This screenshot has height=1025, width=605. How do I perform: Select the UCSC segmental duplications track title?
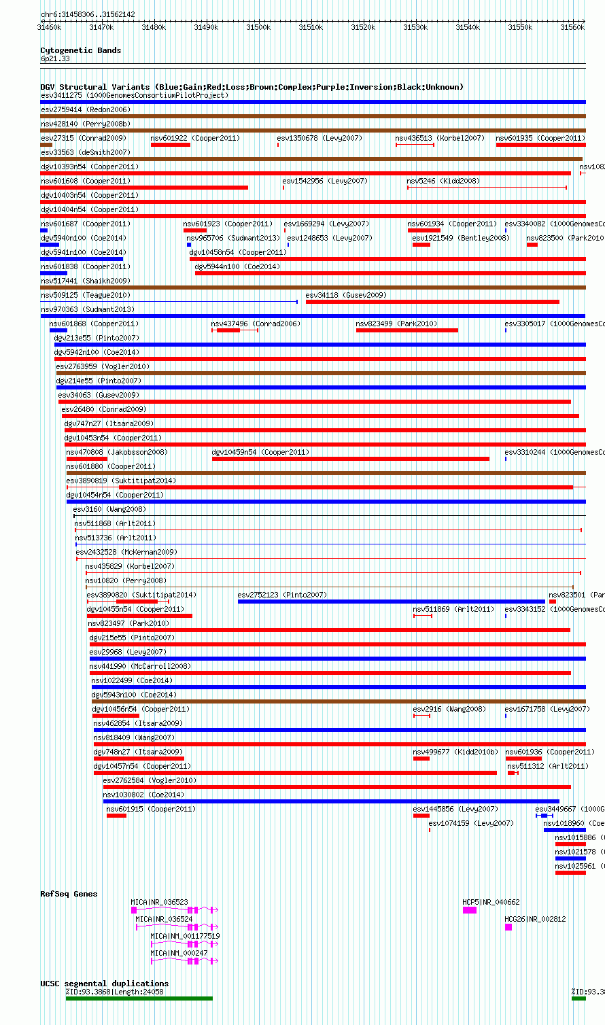click(x=104, y=984)
